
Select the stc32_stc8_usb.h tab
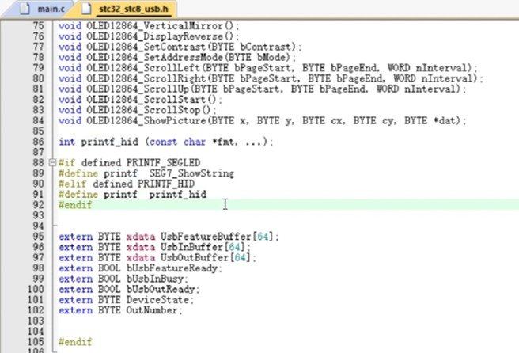[x=131, y=9]
